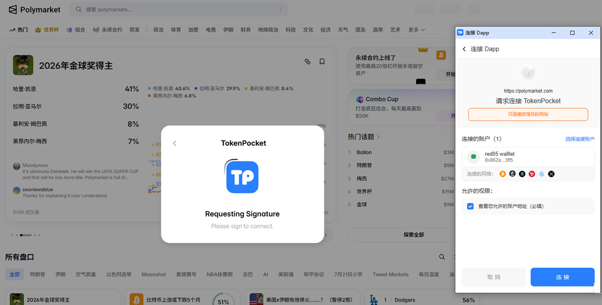Click back arrow beside 连接 Dapp heading
Viewport: 602px width, 305px height.
[x=464, y=49]
